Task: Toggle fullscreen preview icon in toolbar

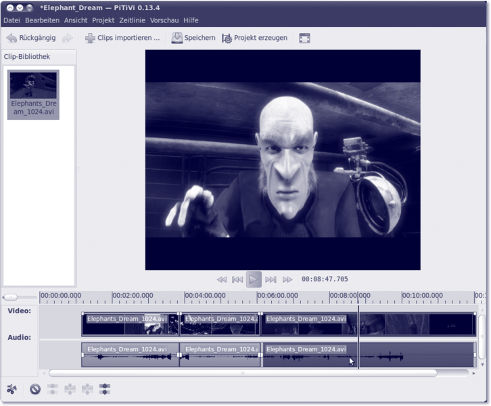Action: tap(304, 38)
